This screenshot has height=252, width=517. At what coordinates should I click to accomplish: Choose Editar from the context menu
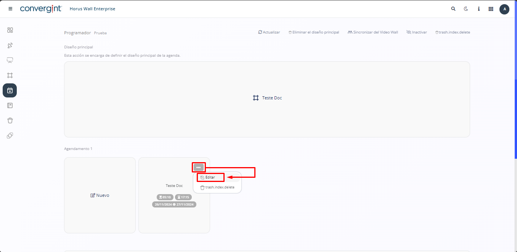210,177
